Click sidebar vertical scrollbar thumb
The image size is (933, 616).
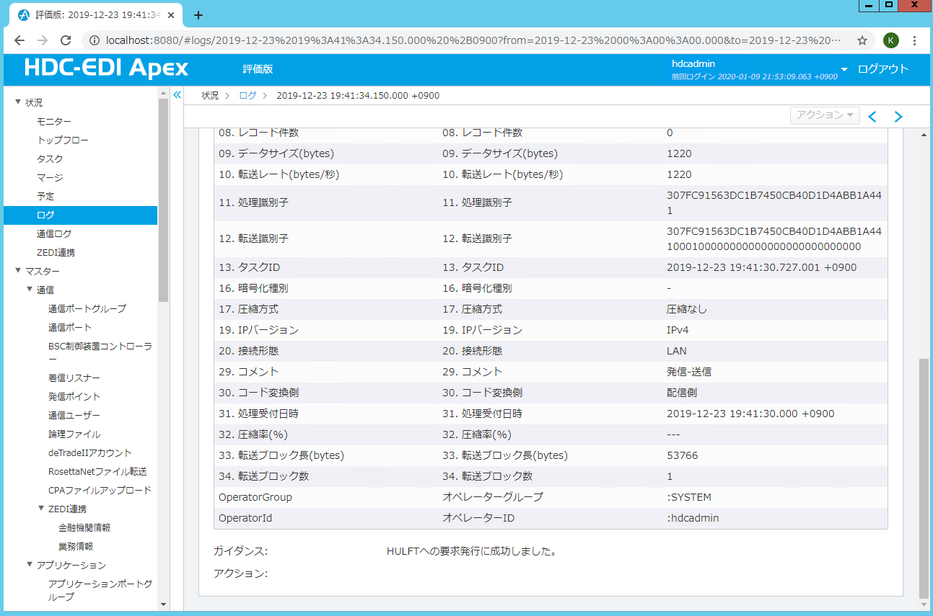click(x=163, y=200)
